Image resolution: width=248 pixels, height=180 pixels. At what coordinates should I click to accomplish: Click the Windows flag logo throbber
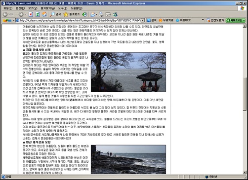242,8
